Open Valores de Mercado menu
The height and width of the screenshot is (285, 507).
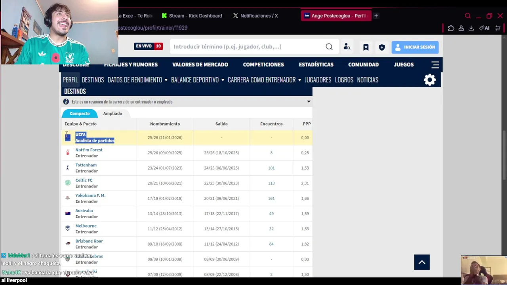(x=200, y=65)
